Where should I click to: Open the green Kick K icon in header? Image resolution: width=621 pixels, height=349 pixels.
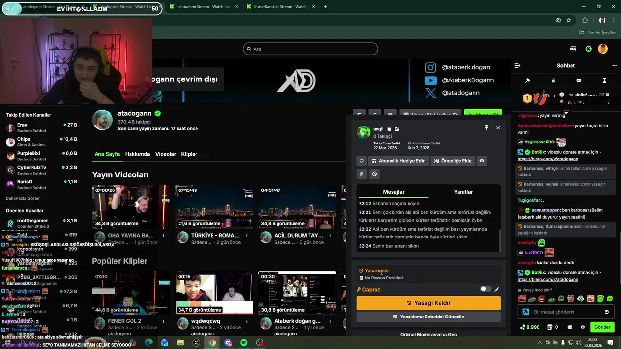pos(588,49)
